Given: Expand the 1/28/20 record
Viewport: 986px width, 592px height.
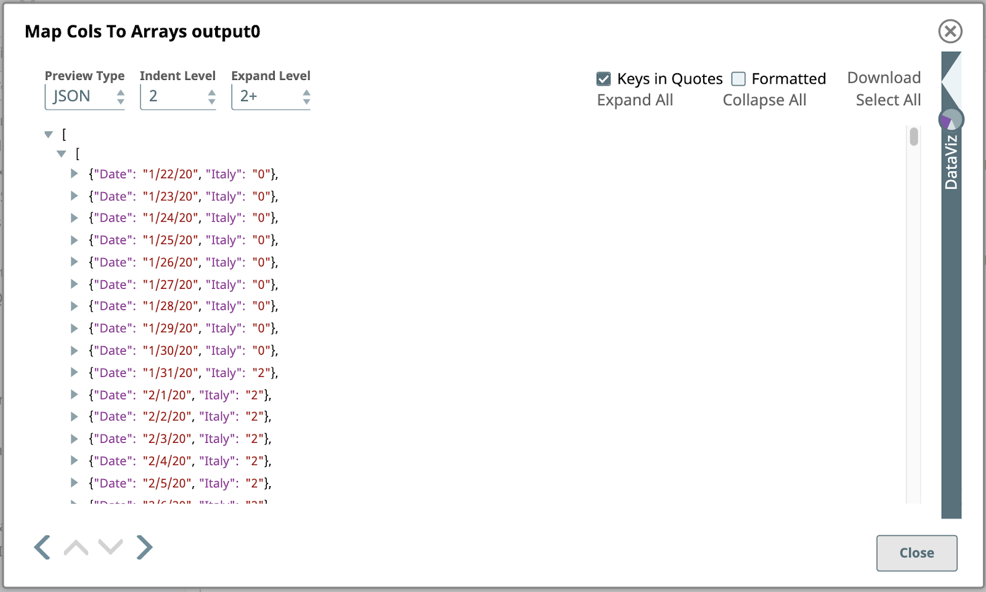Looking at the screenshot, I should point(74,306).
